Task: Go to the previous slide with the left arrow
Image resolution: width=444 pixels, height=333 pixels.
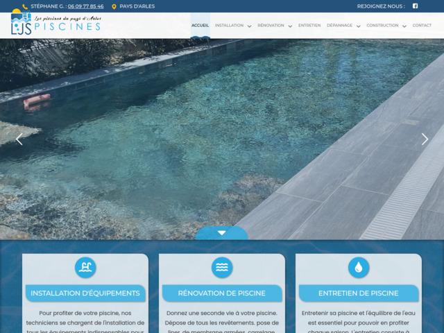Action: [x=19, y=139]
